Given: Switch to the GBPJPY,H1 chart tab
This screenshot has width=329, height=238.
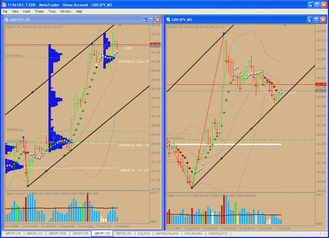Looking at the screenshot, I should tap(35, 233).
